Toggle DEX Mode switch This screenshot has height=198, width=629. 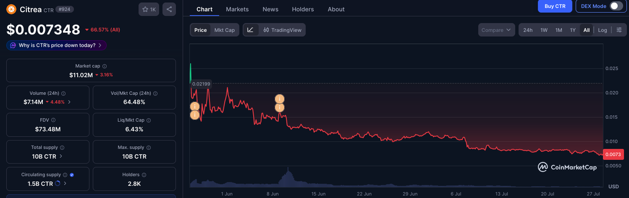(616, 6)
